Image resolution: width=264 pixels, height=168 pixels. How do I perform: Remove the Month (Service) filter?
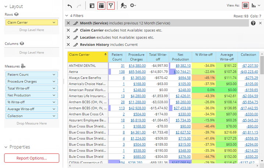coord(68,23)
